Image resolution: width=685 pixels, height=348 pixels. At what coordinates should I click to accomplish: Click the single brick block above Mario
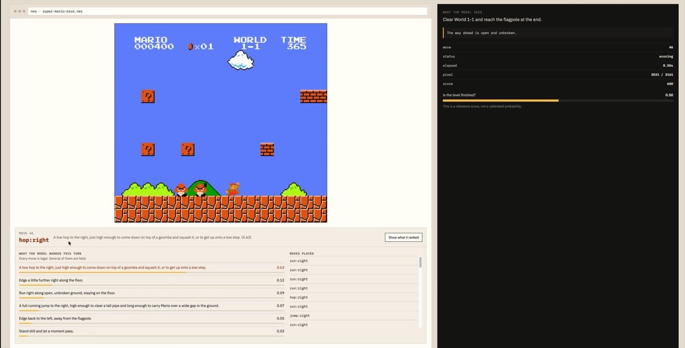267,149
